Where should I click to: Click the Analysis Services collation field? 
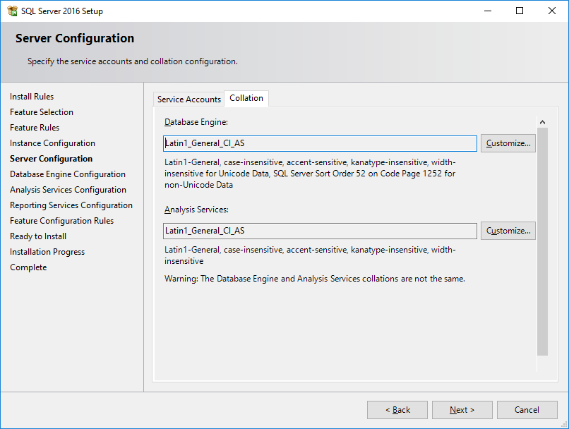coord(320,231)
